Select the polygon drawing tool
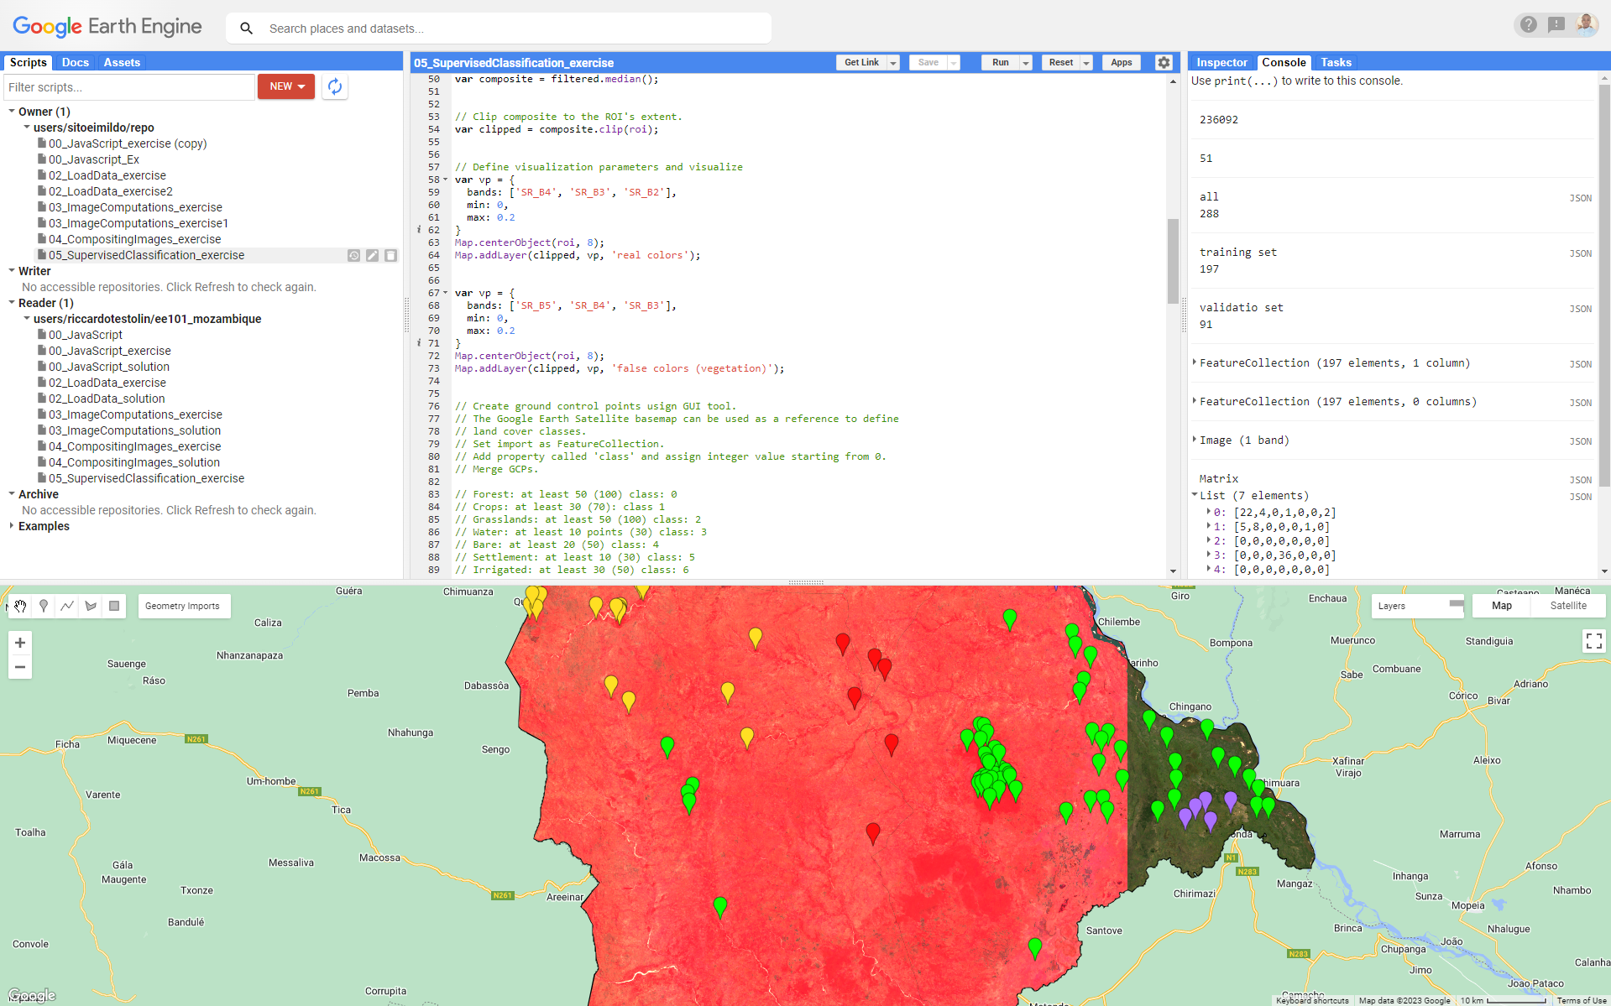Viewport: 1611px width, 1006px height. coord(91,606)
